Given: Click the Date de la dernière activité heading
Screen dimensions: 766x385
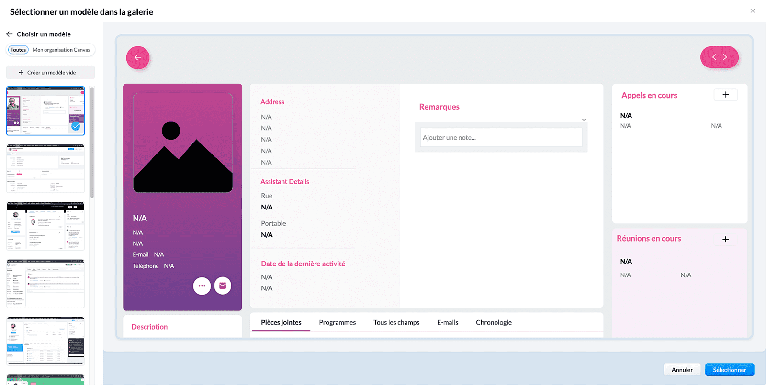Looking at the screenshot, I should pos(303,264).
